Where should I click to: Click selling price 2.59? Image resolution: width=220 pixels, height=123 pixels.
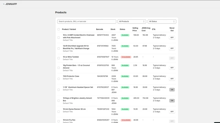[x=135, y=65]
